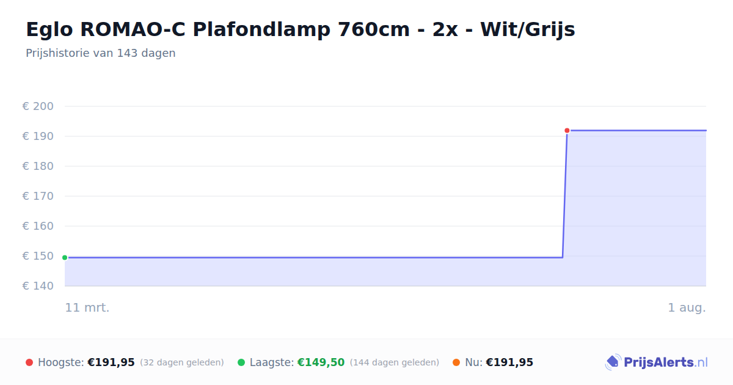Screen dimensions: 733x385
Task: Click the product title Eglo ROMAO-C Plafondlamp
Action: click(x=300, y=29)
